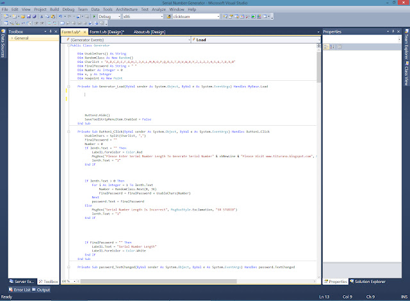Switch to About.vb [Design] tab
410x301 pixels.
tap(149, 32)
